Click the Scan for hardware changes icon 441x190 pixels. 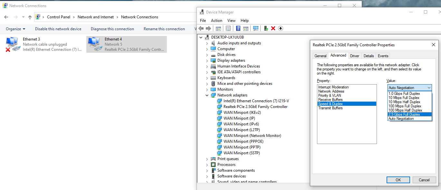coord(256,28)
